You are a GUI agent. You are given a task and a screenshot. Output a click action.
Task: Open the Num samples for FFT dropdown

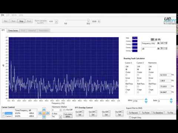[56, 22]
